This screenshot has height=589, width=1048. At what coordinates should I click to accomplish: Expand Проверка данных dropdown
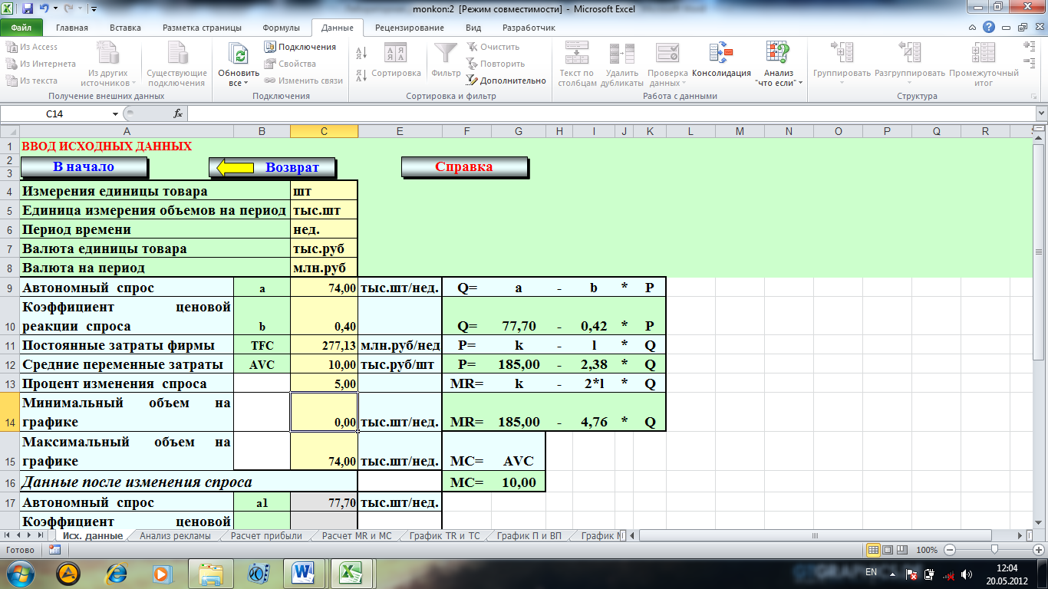click(667, 64)
